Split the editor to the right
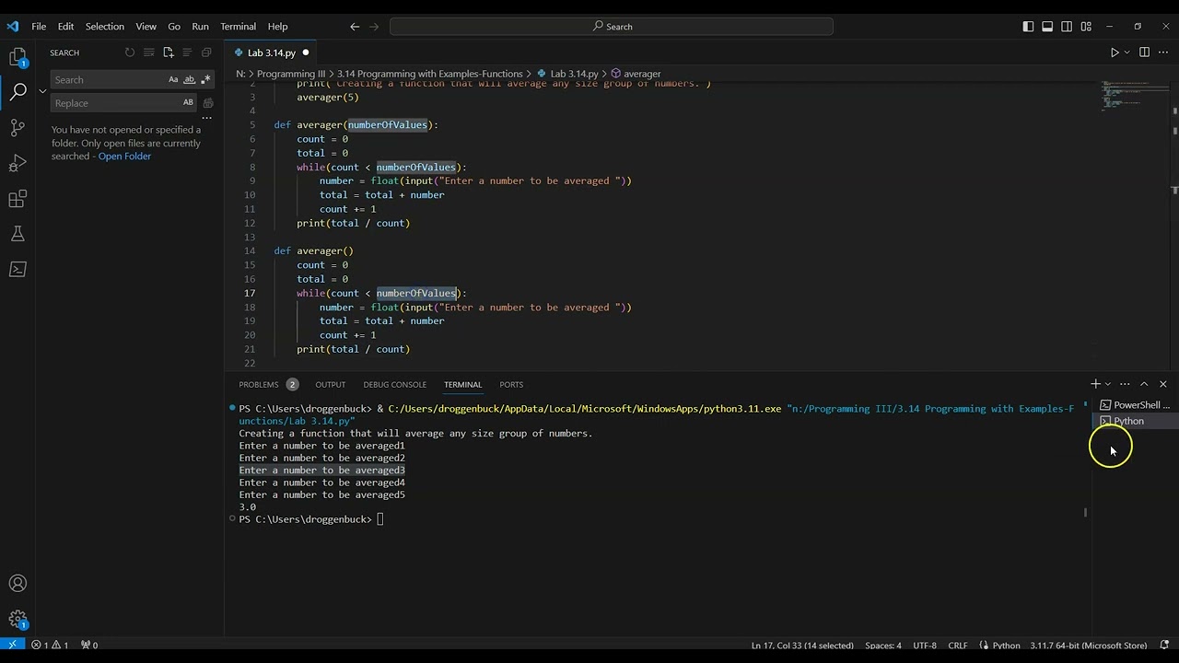Viewport: 1179px width, 663px height. (x=1144, y=52)
